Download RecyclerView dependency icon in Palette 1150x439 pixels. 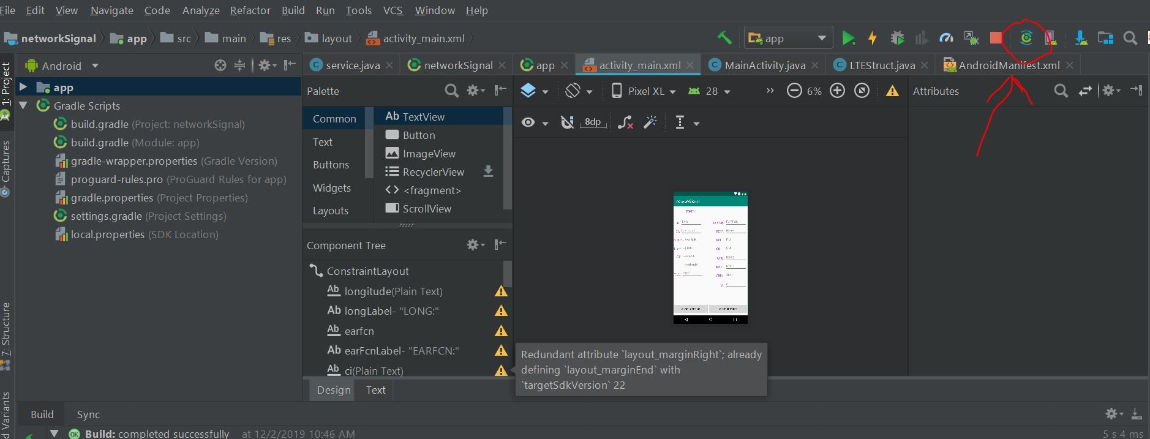(x=488, y=171)
